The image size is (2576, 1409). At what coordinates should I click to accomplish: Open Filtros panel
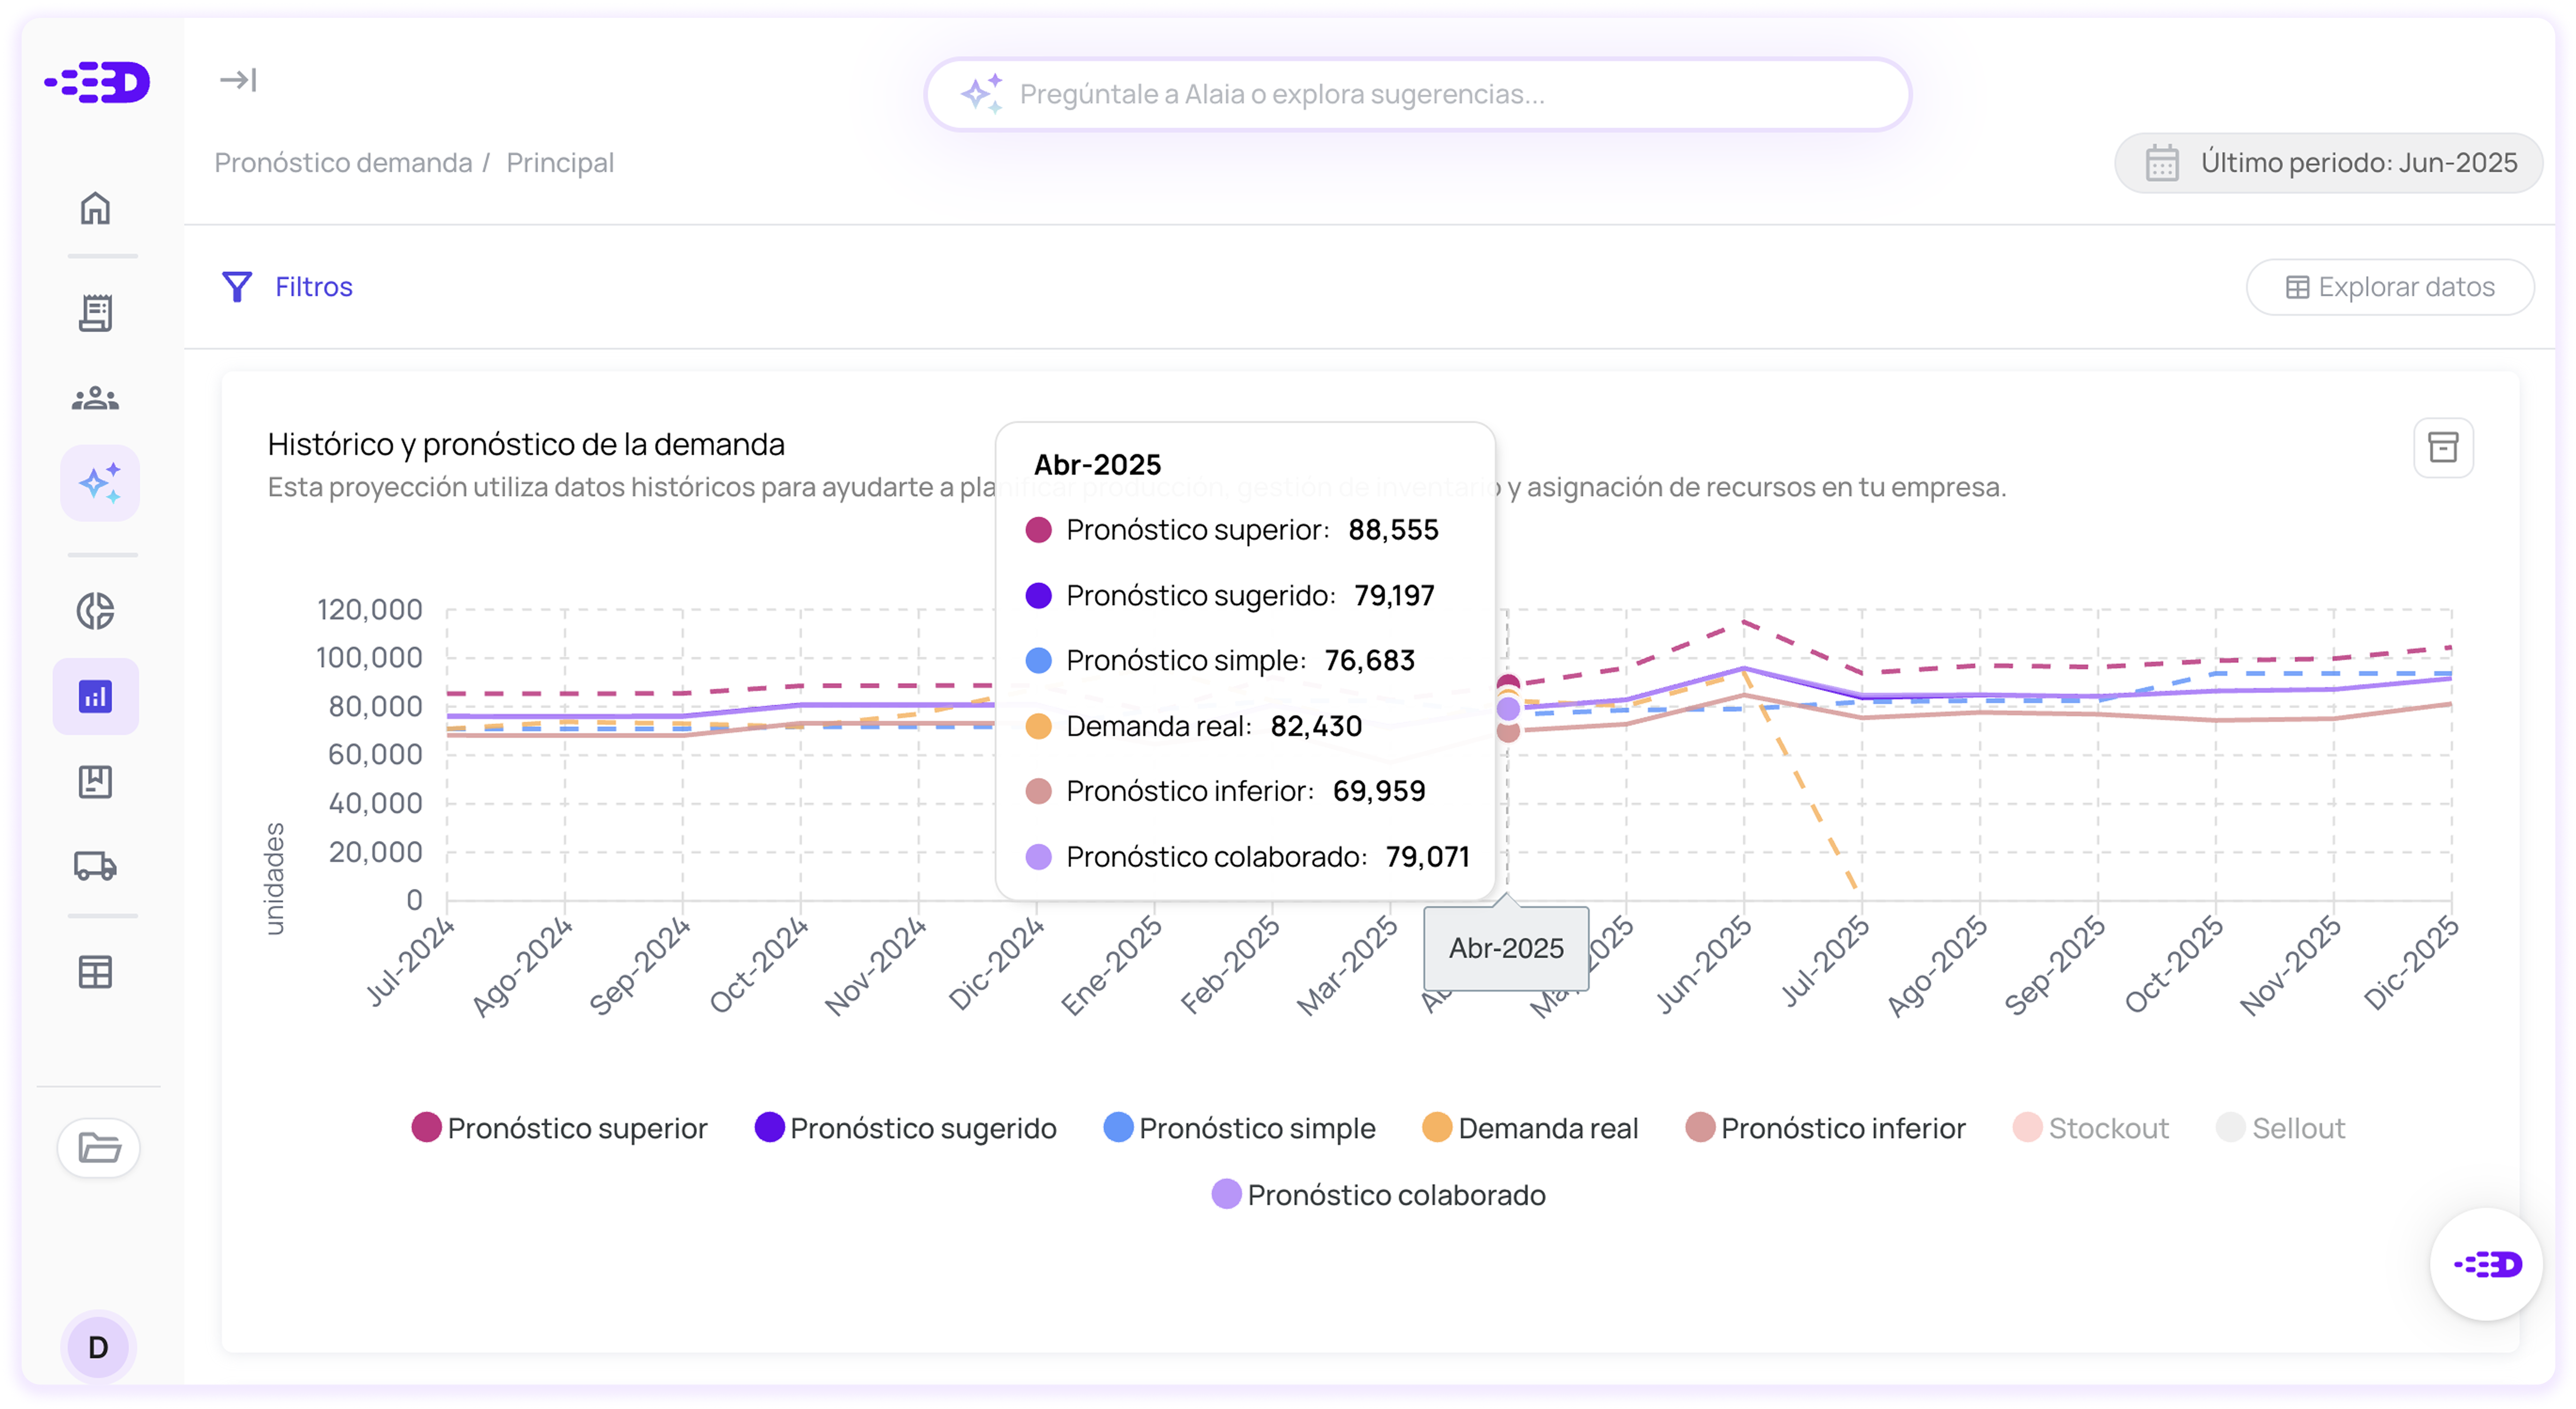[x=287, y=287]
